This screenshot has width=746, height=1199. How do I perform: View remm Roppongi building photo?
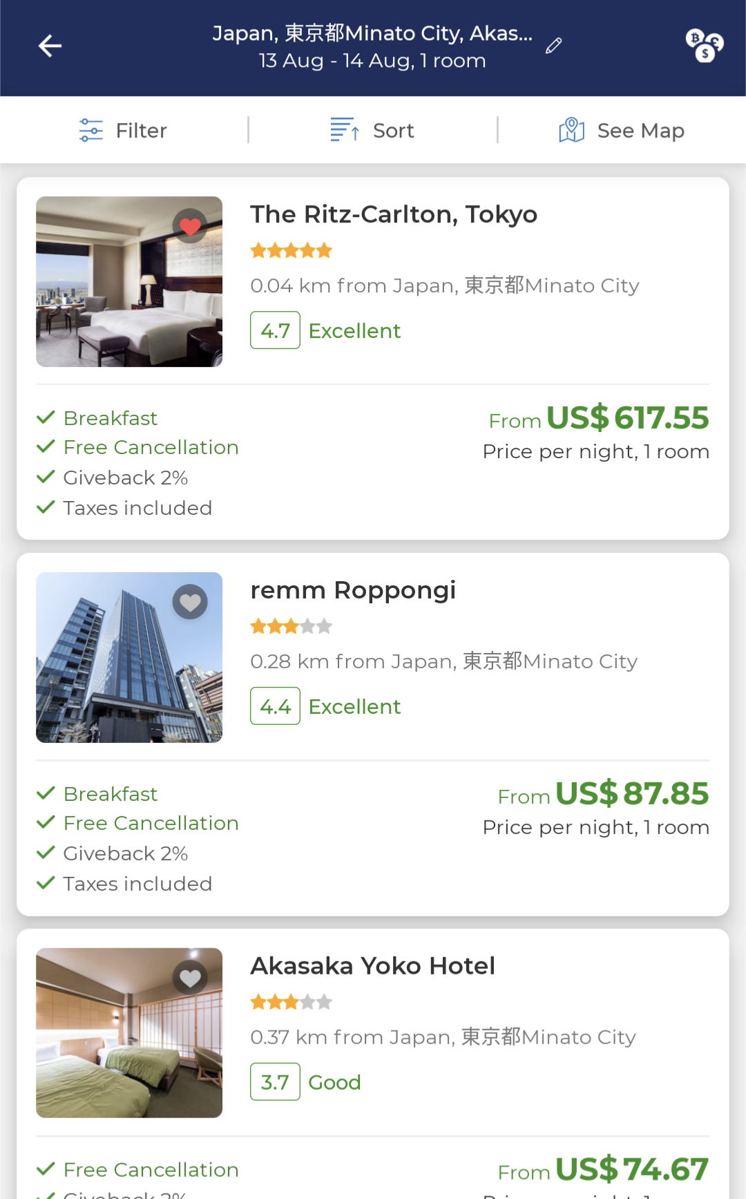(x=129, y=657)
